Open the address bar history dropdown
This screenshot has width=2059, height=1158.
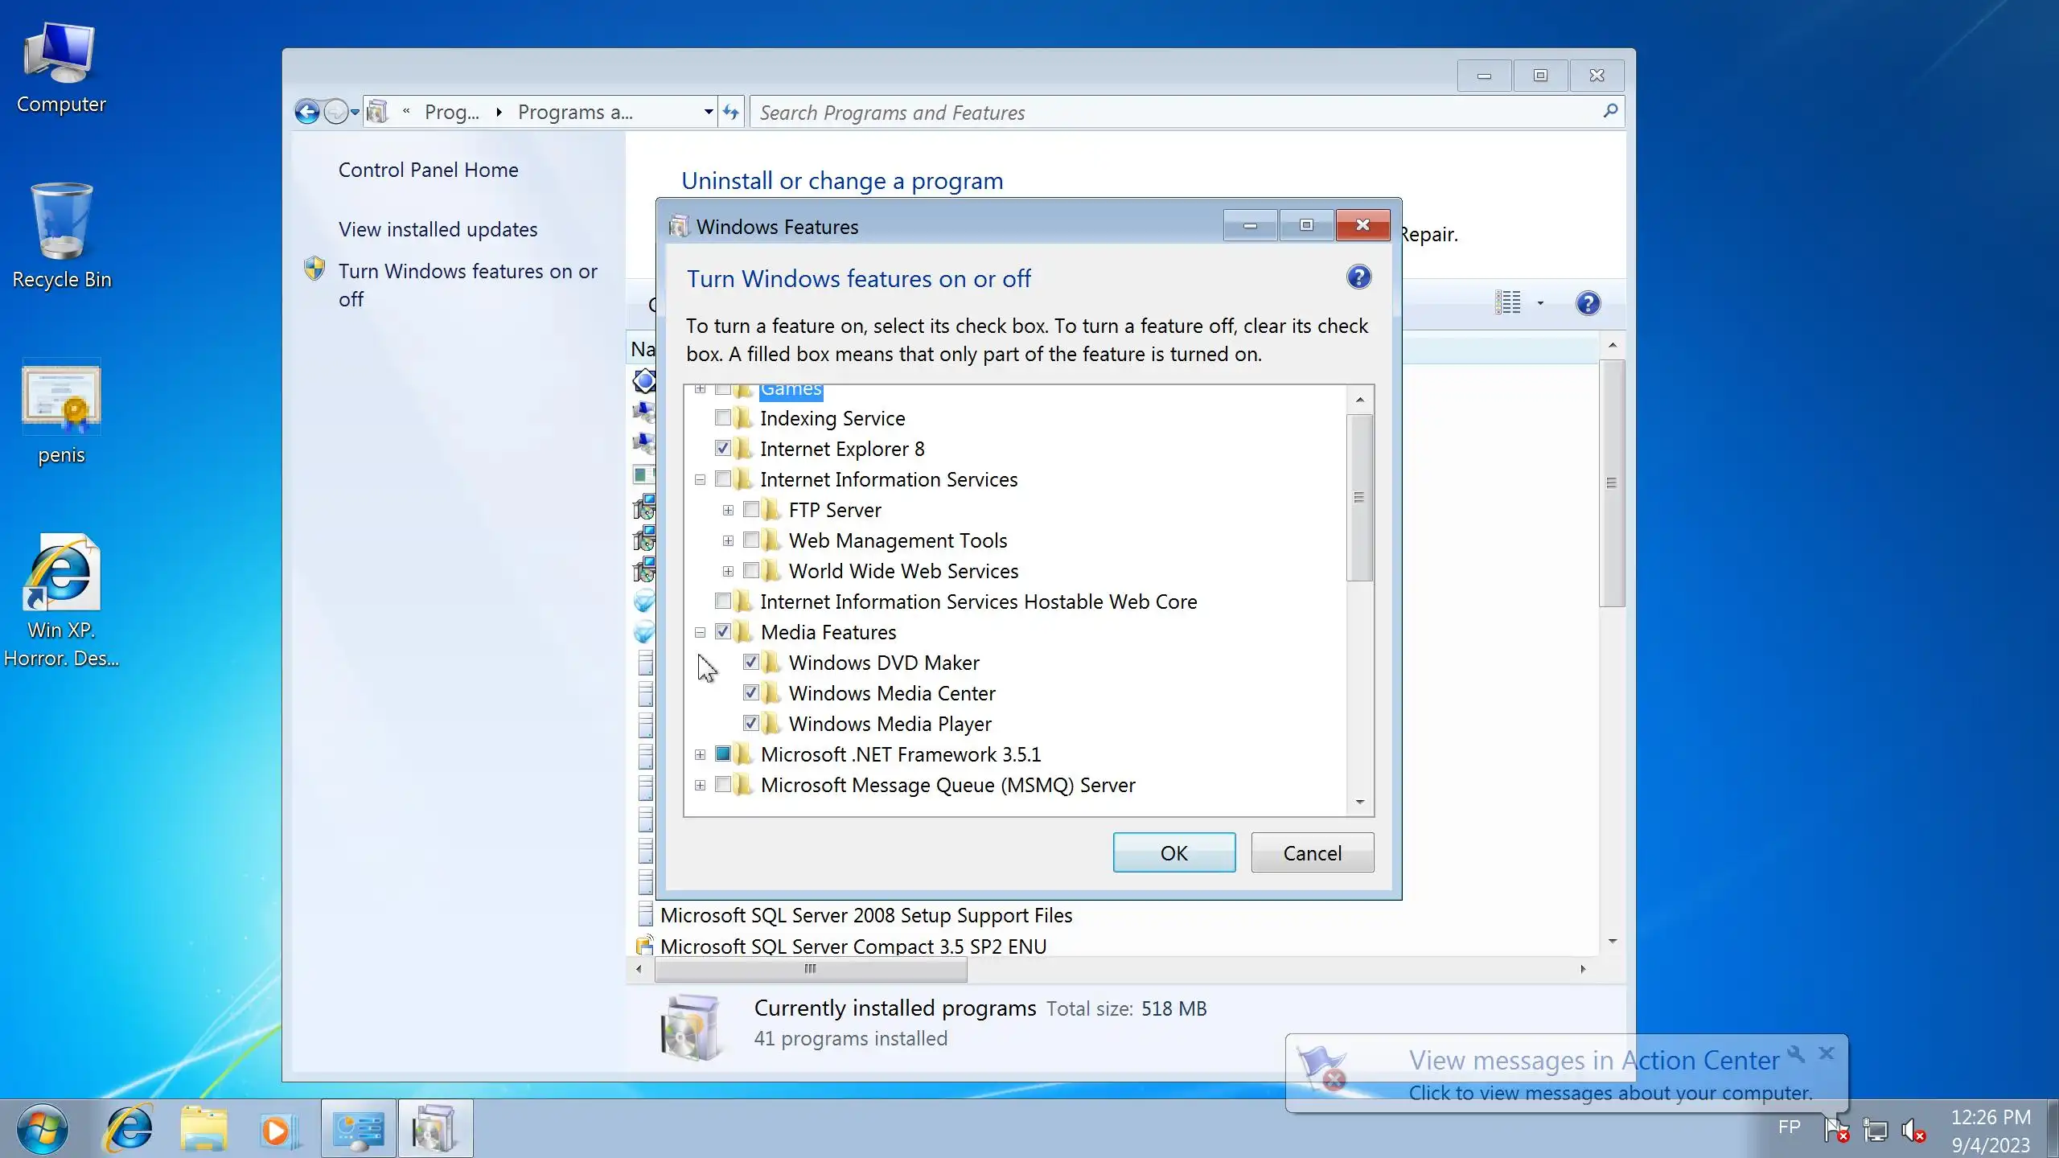(708, 112)
